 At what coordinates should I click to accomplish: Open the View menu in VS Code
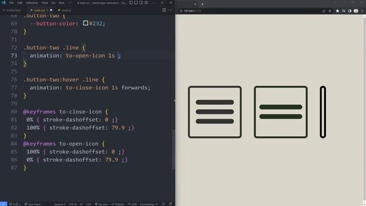coord(45,3)
